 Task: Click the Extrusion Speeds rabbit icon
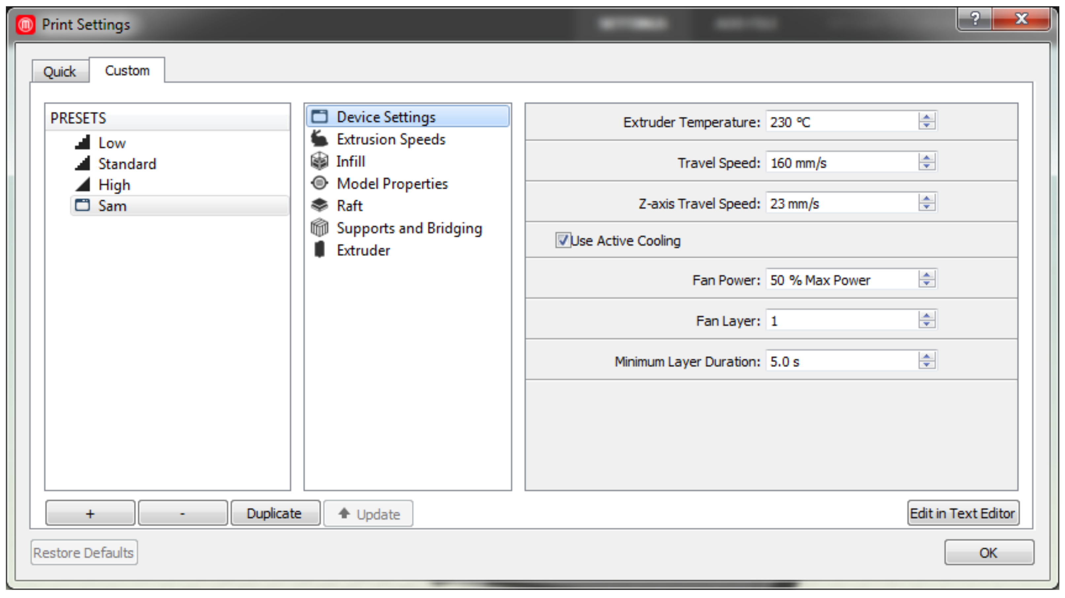point(319,139)
